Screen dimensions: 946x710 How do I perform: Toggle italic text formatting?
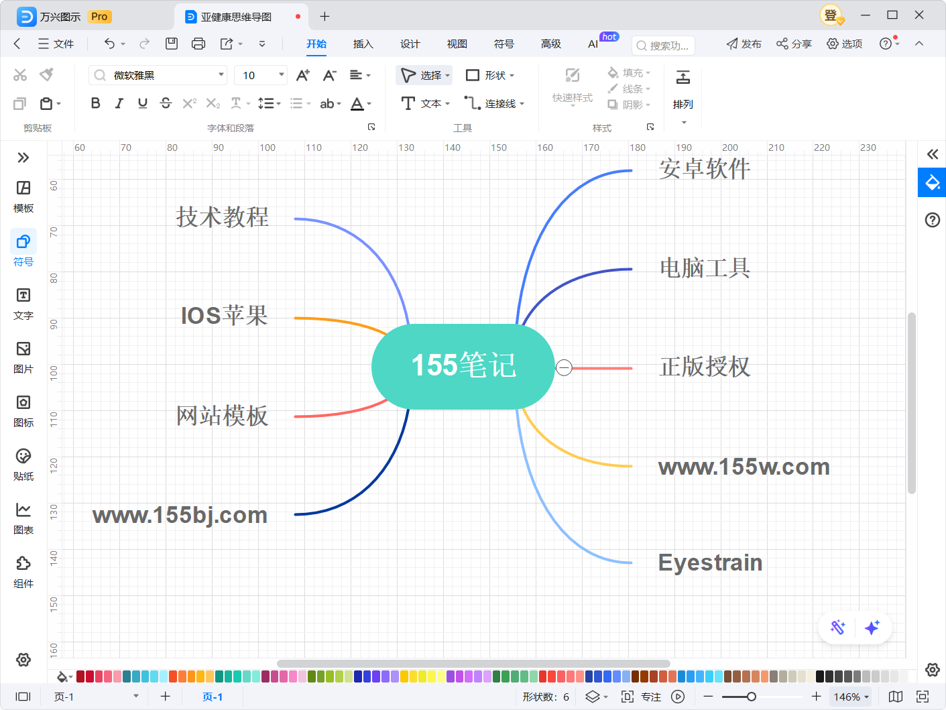(x=119, y=103)
